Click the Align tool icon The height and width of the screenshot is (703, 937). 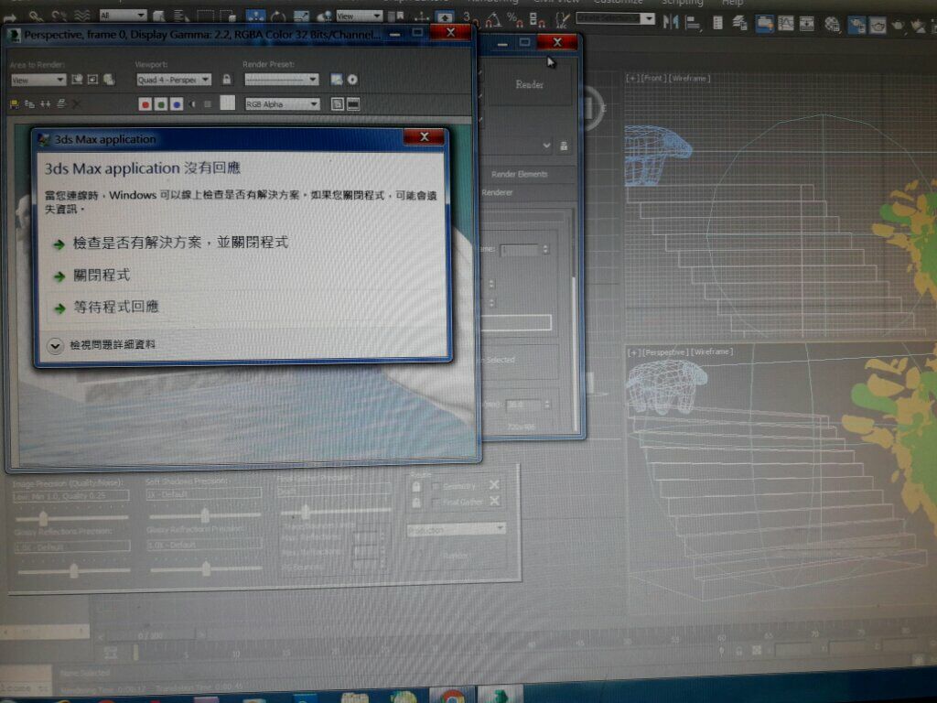point(693,23)
